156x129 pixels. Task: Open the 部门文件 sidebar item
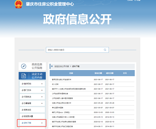[32, 90]
